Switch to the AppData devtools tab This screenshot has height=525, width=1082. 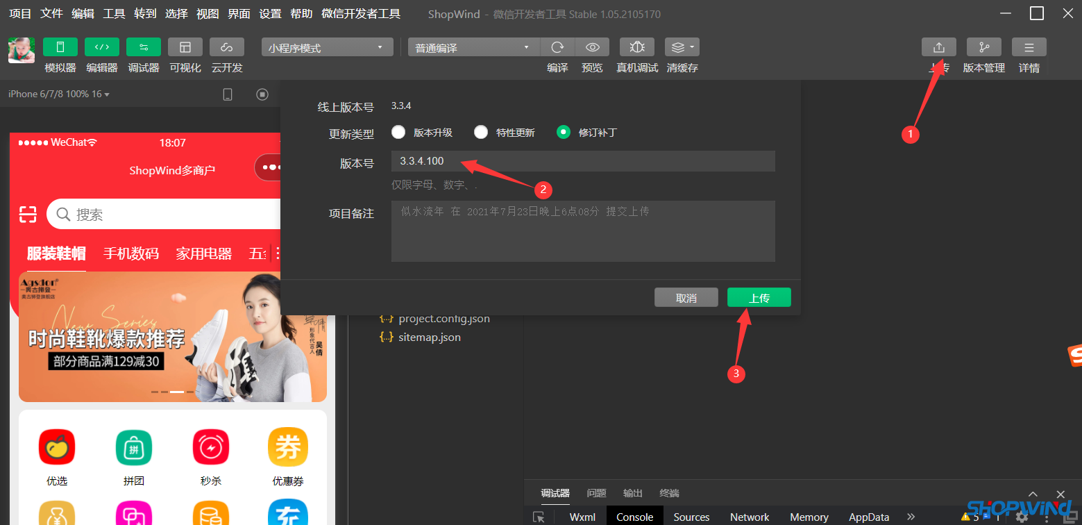point(869,517)
